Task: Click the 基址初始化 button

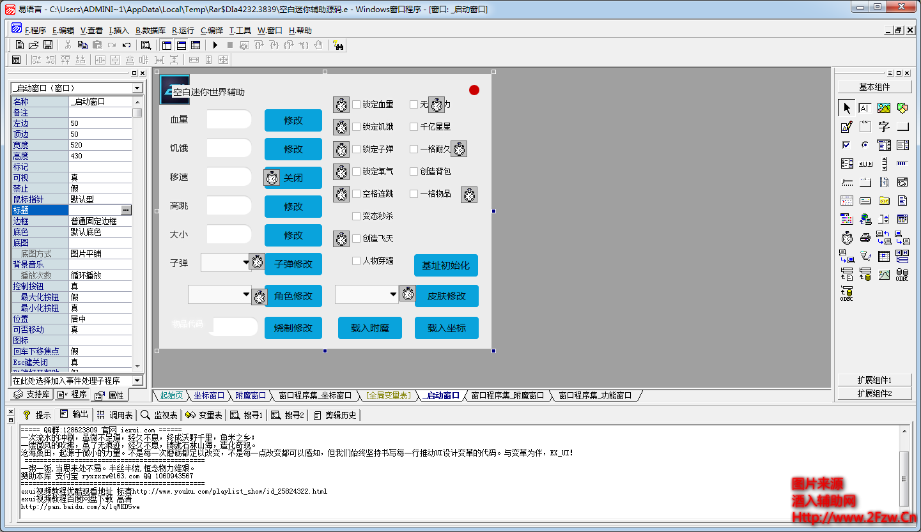Action: [446, 265]
